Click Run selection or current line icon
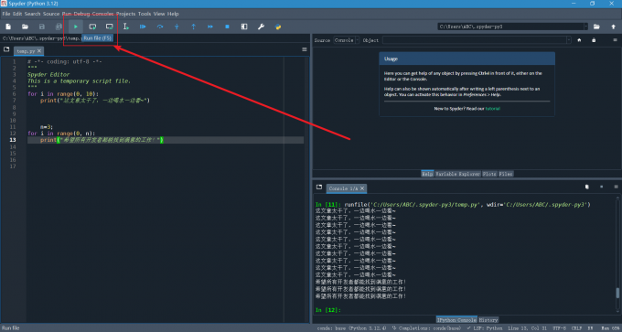 click(x=126, y=27)
